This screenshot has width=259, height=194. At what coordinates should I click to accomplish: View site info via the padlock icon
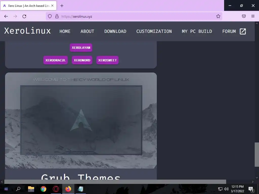click(57, 16)
